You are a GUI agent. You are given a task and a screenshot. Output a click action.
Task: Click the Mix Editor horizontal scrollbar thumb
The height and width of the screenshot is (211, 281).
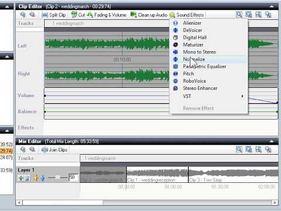[x=63, y=203]
